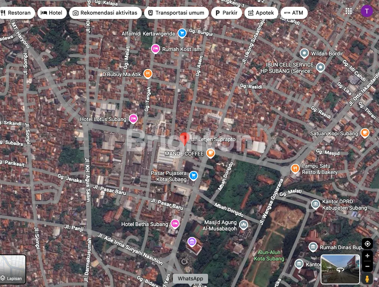Choose the Apotek filter chip
This screenshot has height=287, width=379.
click(x=261, y=13)
